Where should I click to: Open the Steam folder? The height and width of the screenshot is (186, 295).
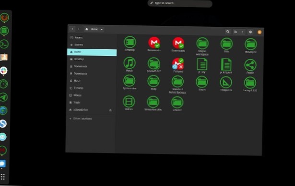202,82
